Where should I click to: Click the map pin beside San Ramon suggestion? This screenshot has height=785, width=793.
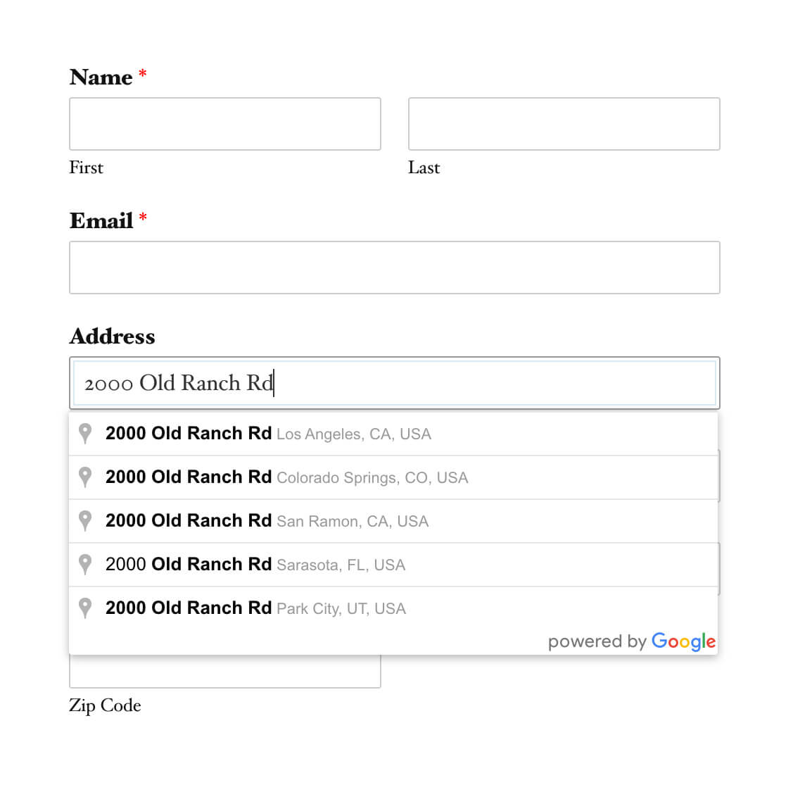85,521
